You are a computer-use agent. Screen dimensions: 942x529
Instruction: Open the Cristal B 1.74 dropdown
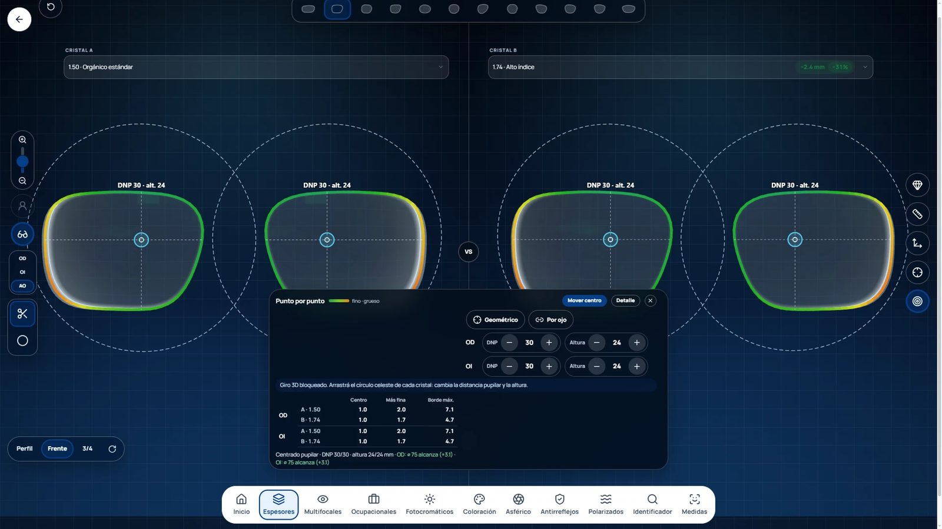(680, 67)
